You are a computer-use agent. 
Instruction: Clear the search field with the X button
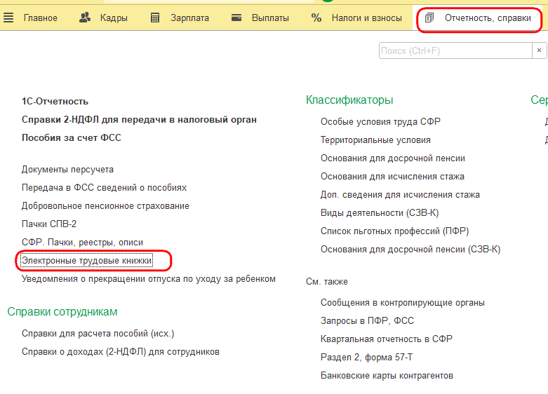pos(540,50)
